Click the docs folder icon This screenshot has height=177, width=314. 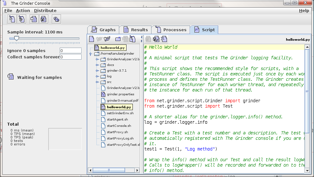[103, 65]
